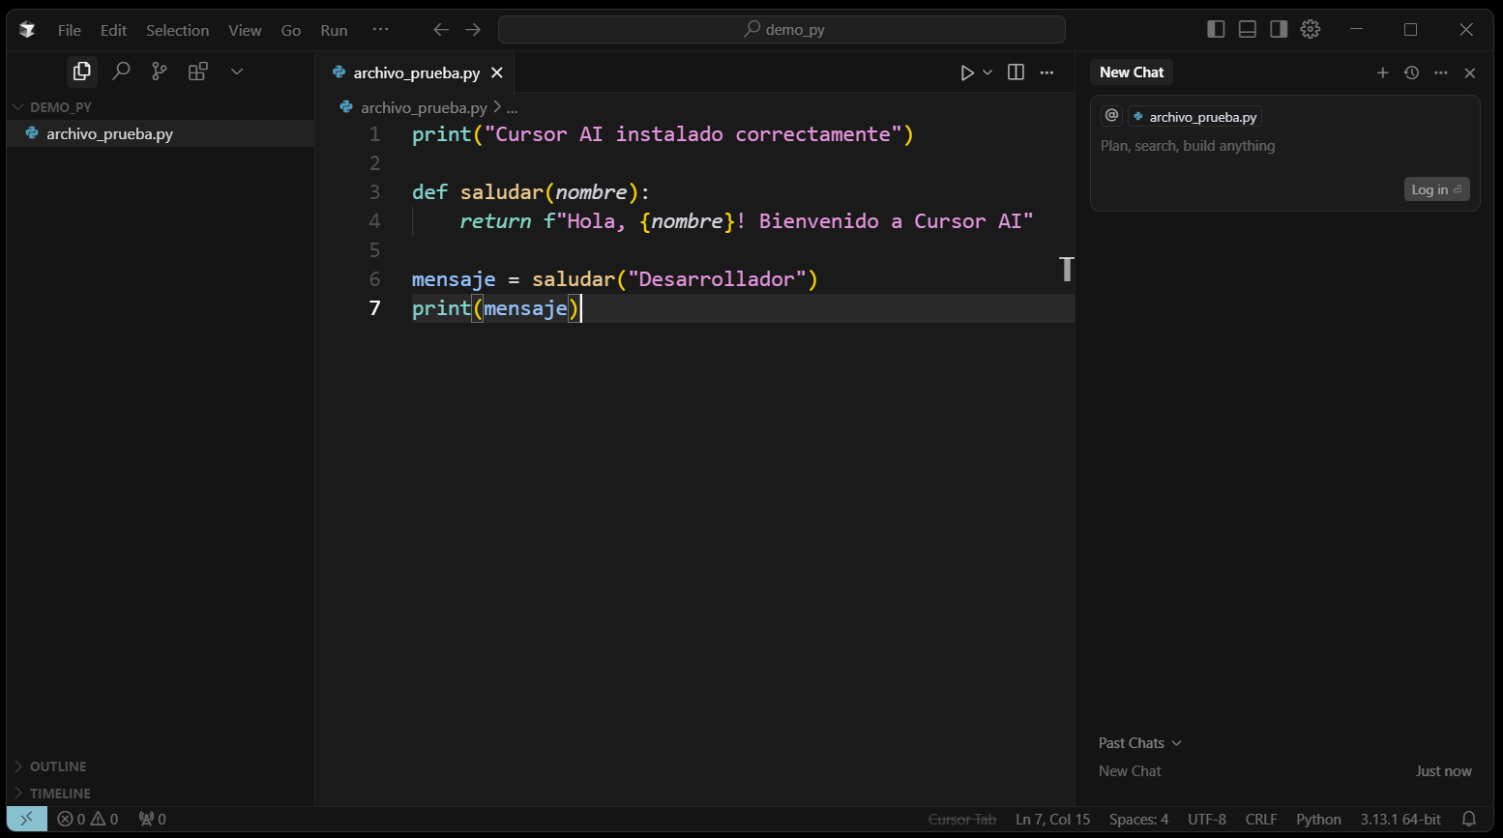Change CRLF end of line sequence
Image resolution: width=1503 pixels, height=838 pixels.
pyautogui.click(x=1261, y=820)
